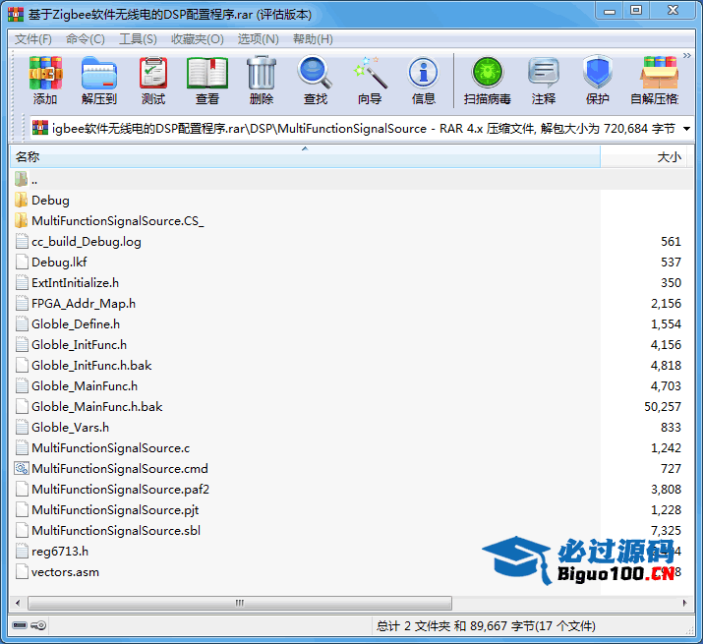Click the horizontal scrollbar in file list
Viewport: 703px width, 644px height.
pyautogui.click(x=236, y=603)
